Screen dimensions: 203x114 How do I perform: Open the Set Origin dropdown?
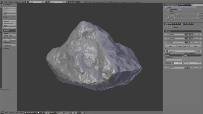tap(10, 31)
